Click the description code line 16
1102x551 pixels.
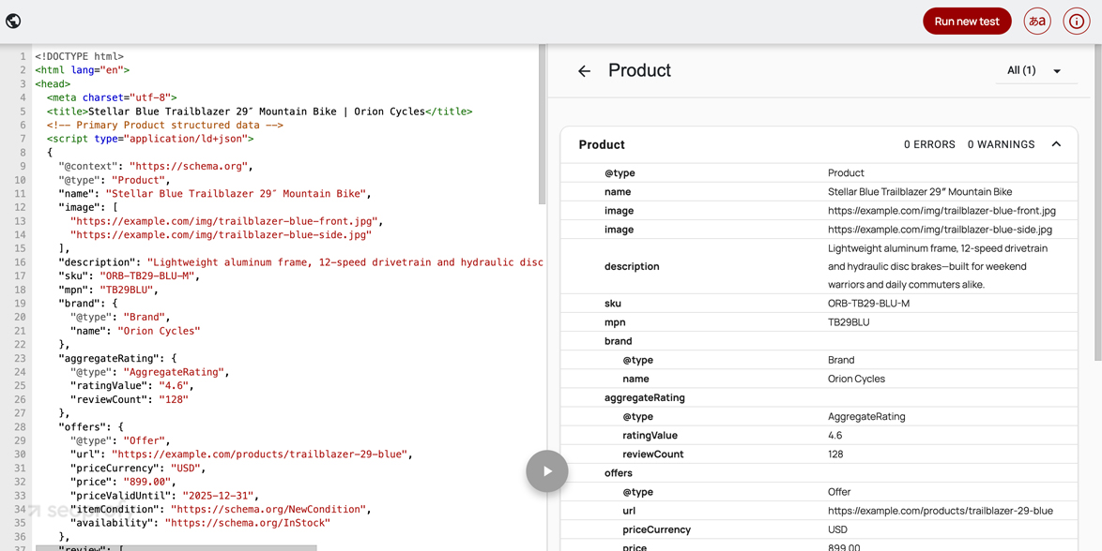pyautogui.click(x=300, y=262)
